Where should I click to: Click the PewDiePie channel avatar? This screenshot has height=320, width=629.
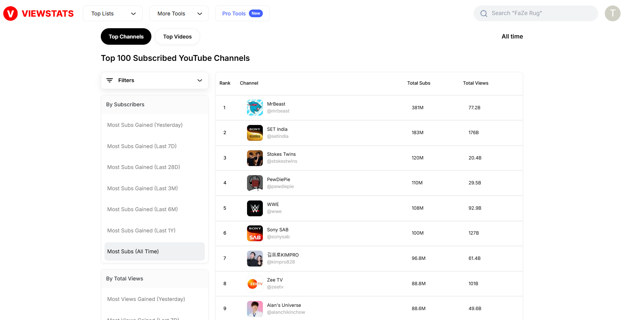tap(255, 183)
